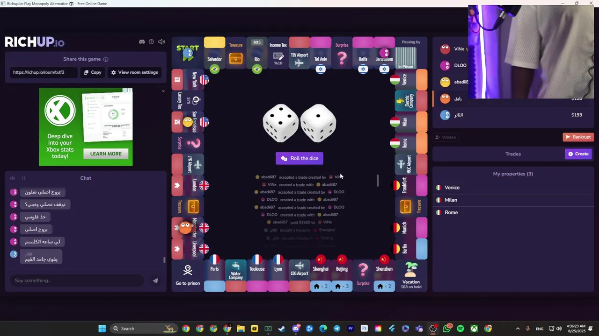This screenshot has height=336, width=599.
Task: Create a new trade
Action: pyautogui.click(x=579, y=154)
